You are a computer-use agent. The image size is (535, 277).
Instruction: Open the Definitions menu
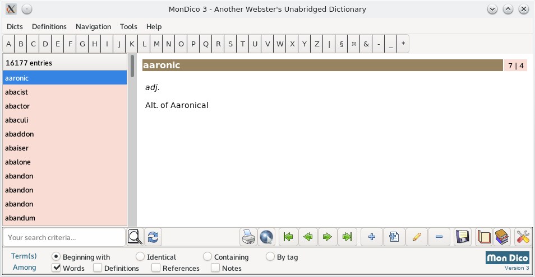(x=49, y=26)
